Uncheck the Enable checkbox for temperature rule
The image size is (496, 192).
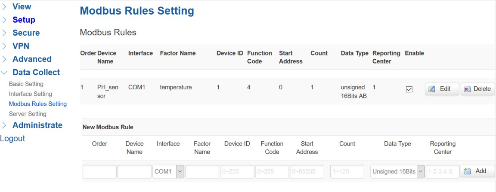click(x=409, y=89)
